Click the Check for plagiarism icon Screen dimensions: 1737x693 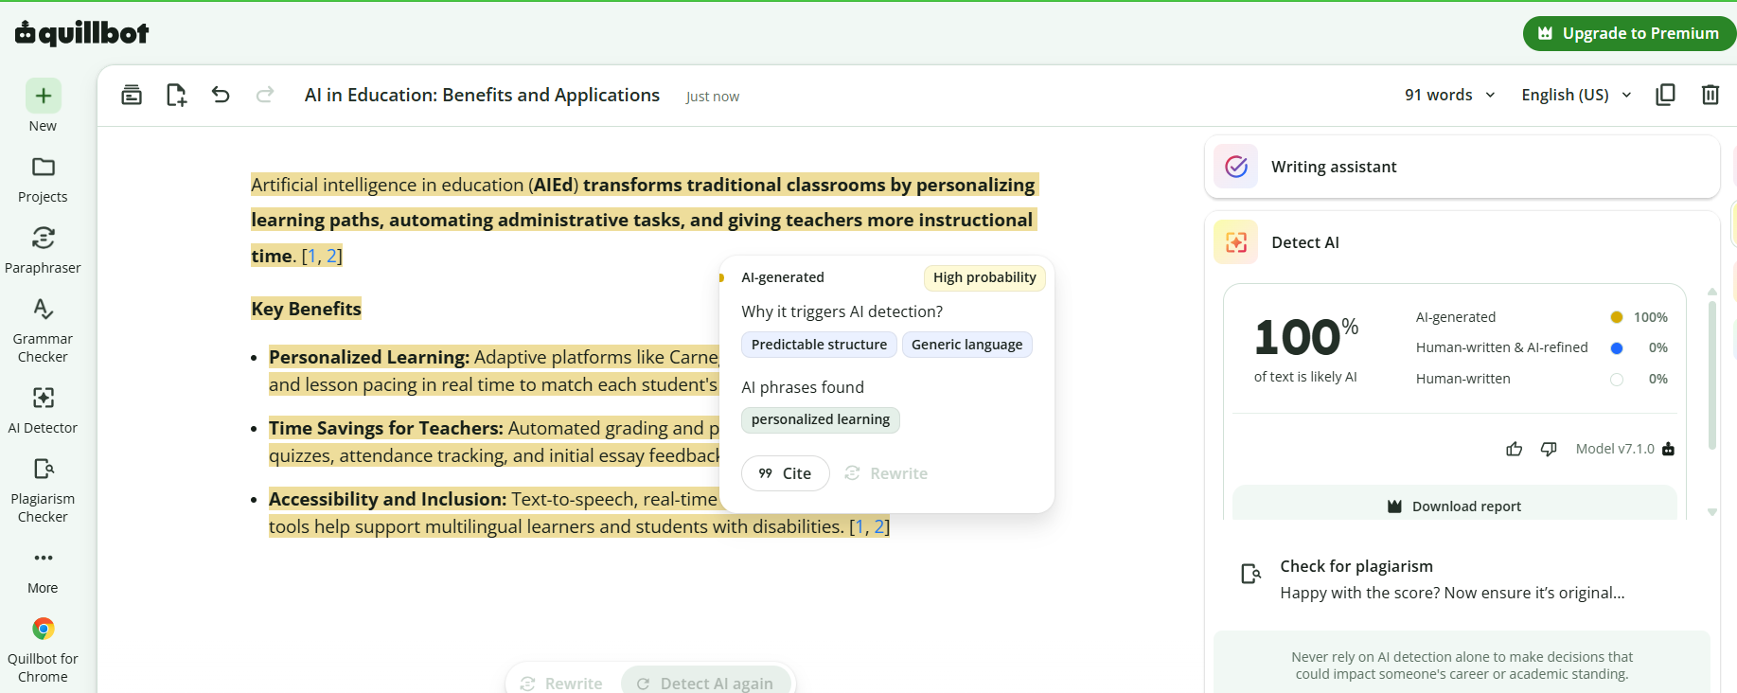[1250, 574]
